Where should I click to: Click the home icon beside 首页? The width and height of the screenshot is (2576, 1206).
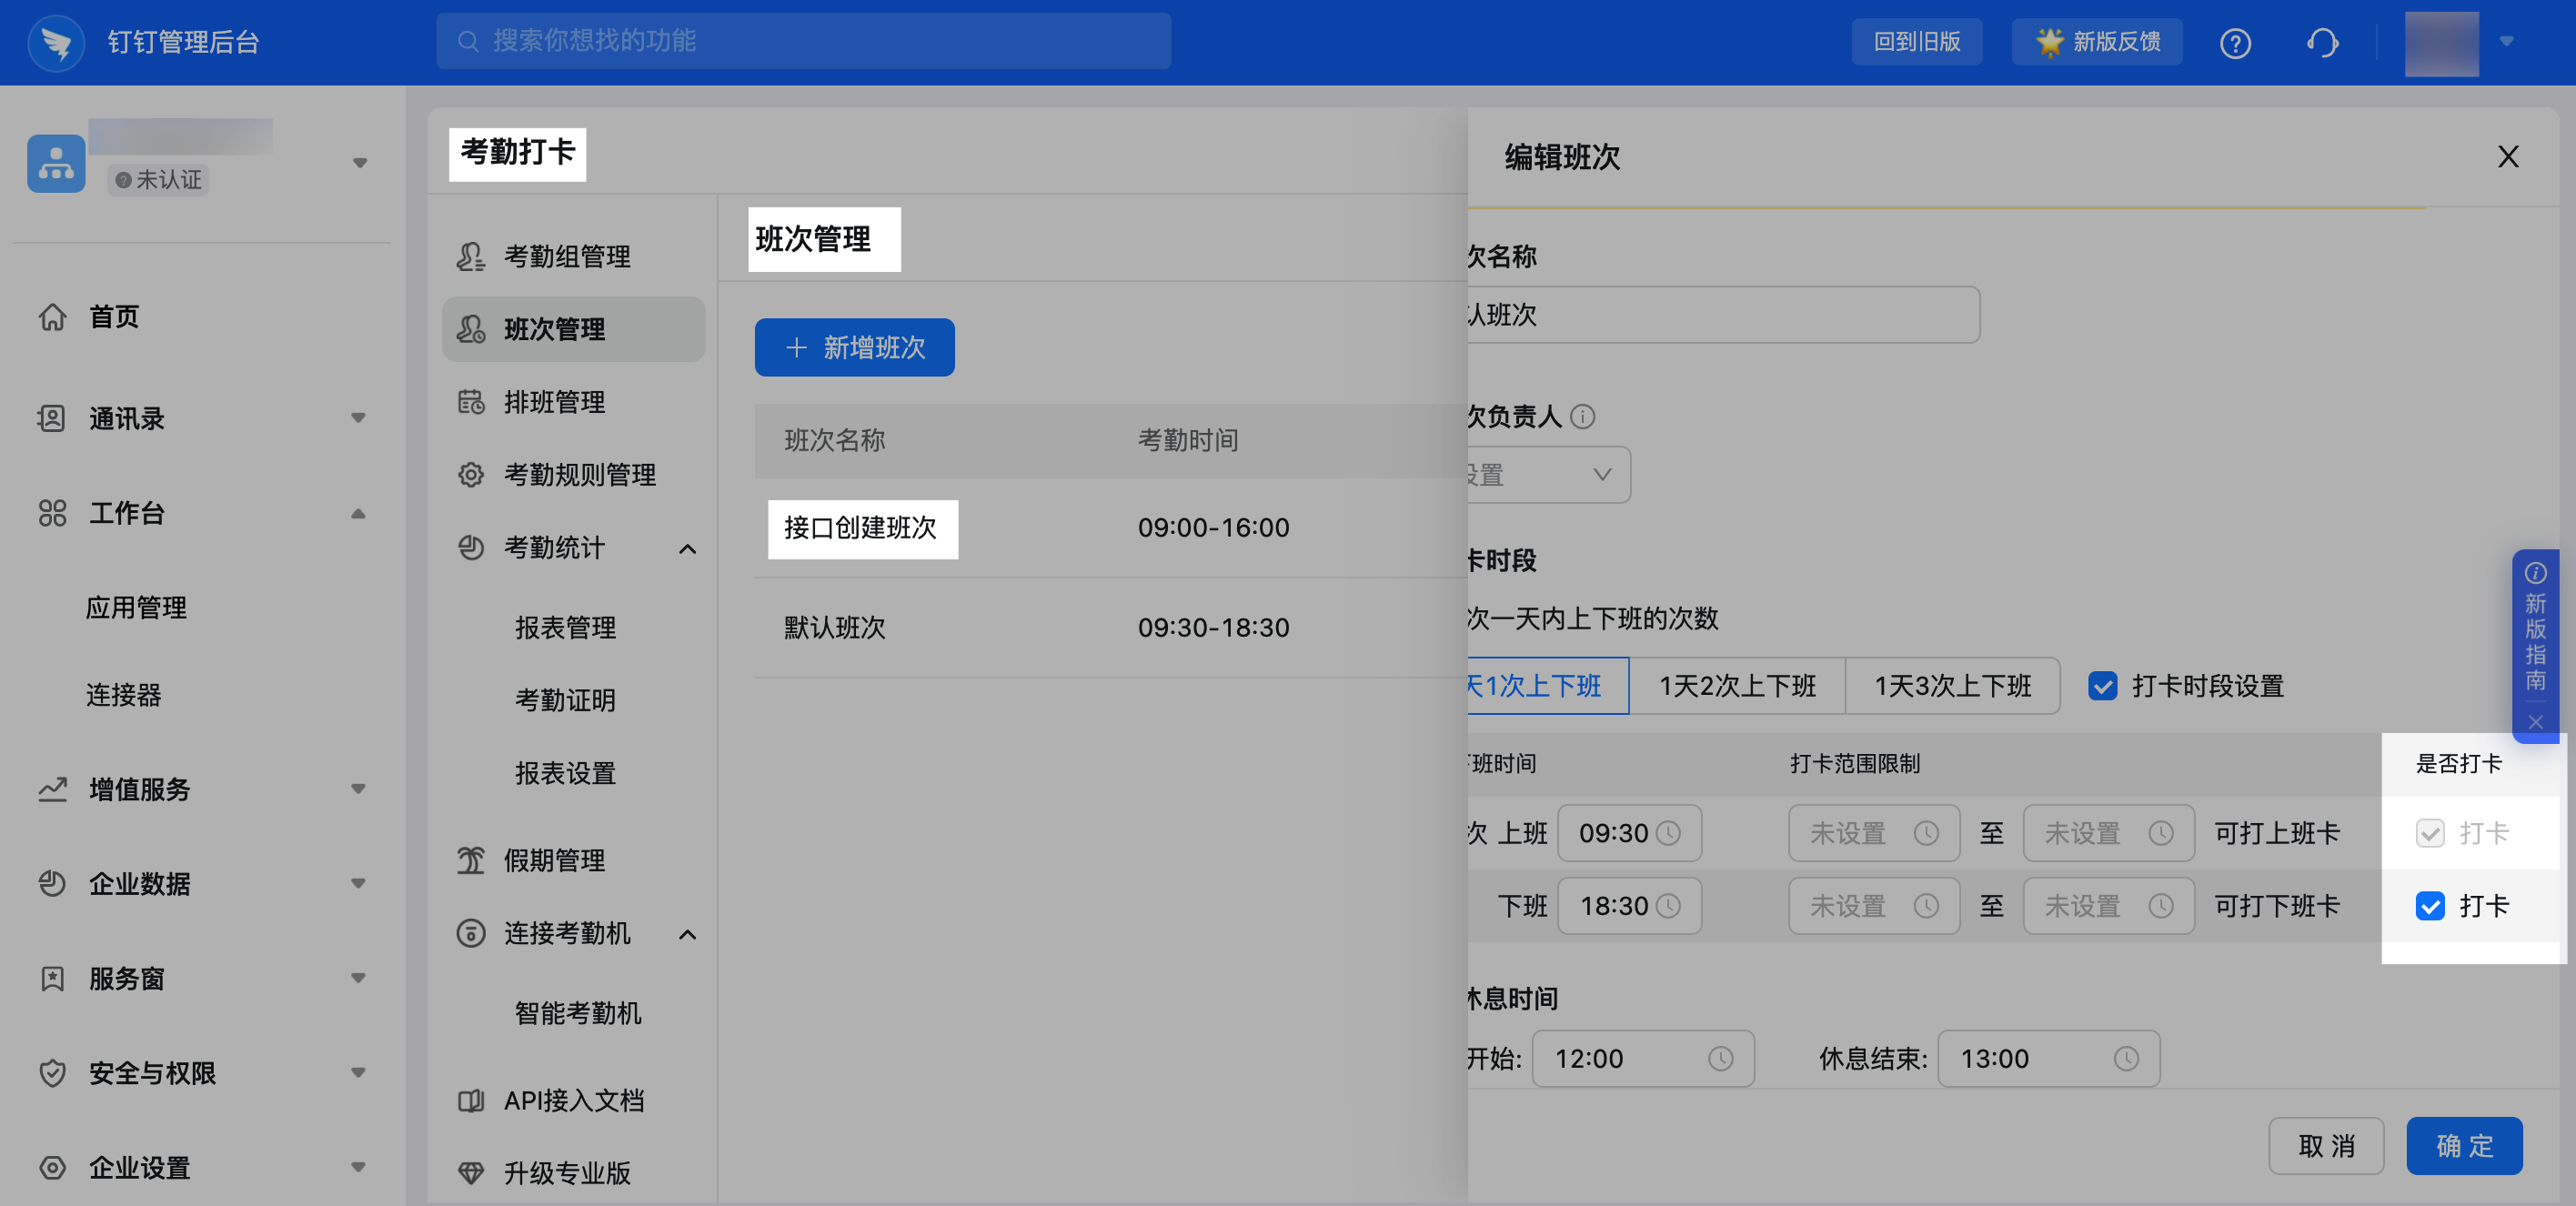(52, 317)
